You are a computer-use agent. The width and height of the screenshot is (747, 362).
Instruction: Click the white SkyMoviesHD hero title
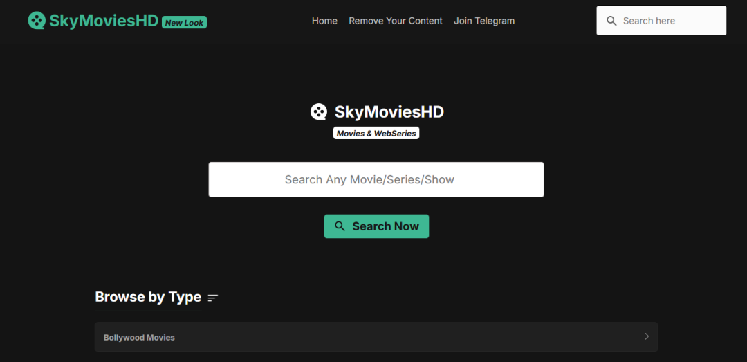389,112
